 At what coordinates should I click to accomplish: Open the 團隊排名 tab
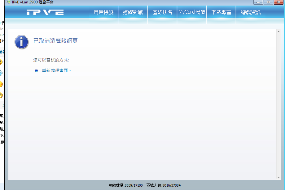click(162, 12)
